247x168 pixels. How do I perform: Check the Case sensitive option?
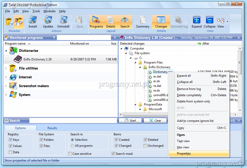pos(70,154)
